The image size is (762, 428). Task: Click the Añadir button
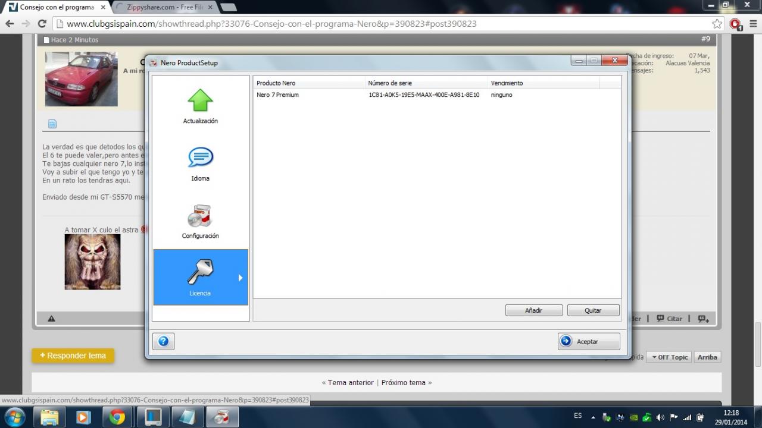click(x=533, y=310)
